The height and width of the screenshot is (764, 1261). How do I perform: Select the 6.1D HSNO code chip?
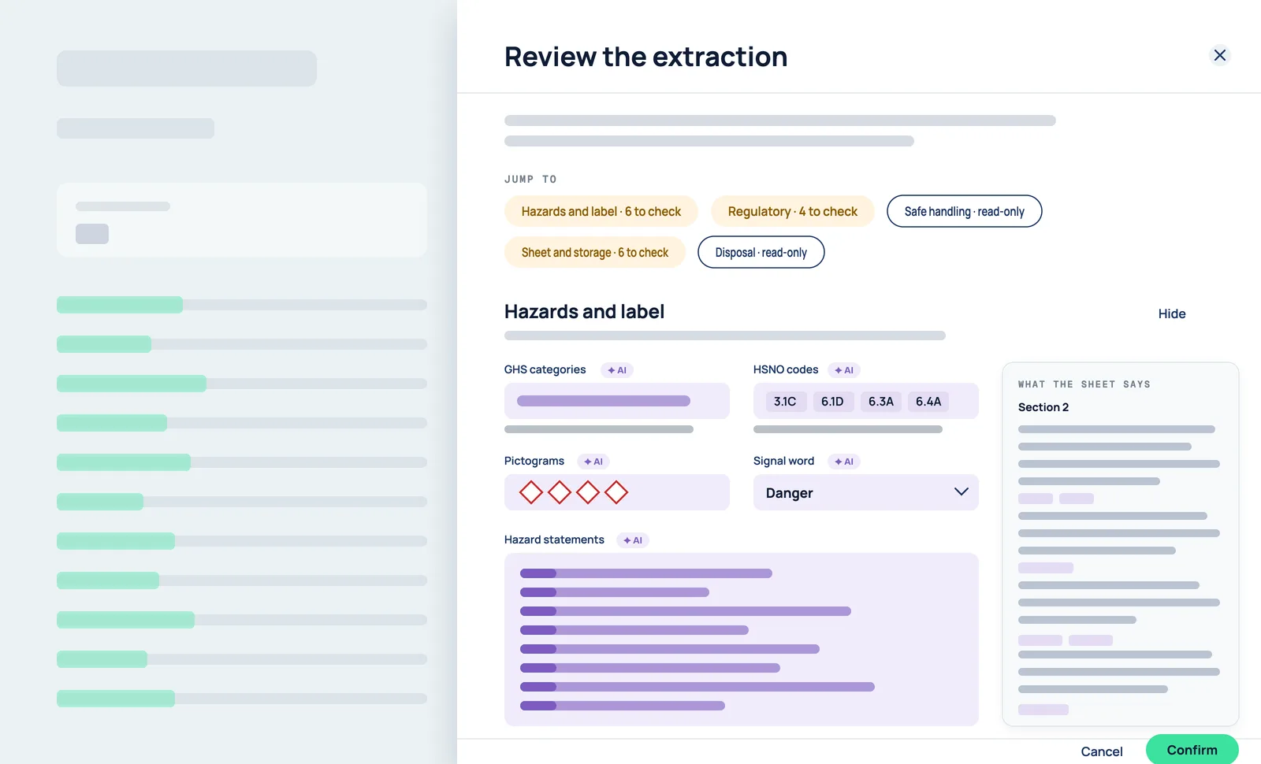pos(832,402)
